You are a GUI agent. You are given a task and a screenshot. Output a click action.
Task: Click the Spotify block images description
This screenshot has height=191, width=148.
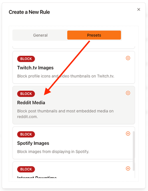[53, 152]
